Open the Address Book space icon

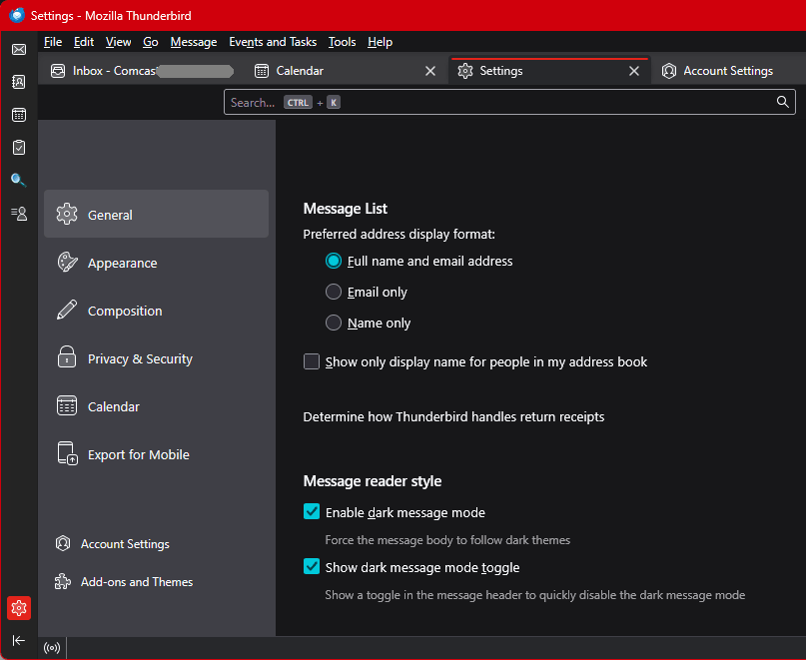pyautogui.click(x=19, y=82)
